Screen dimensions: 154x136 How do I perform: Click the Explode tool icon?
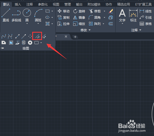(111, 18)
